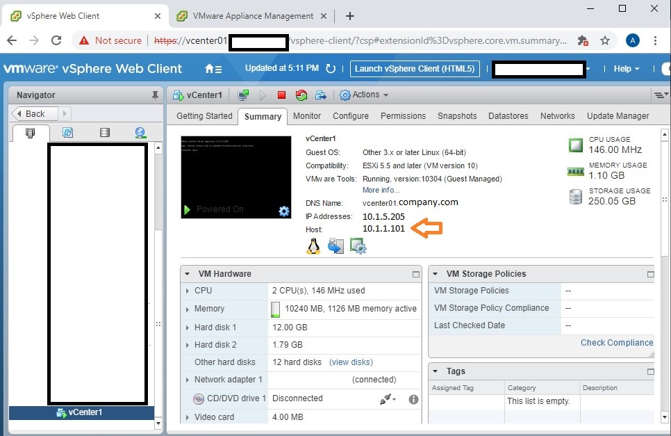Open the Storage navigator tab

tap(105, 132)
